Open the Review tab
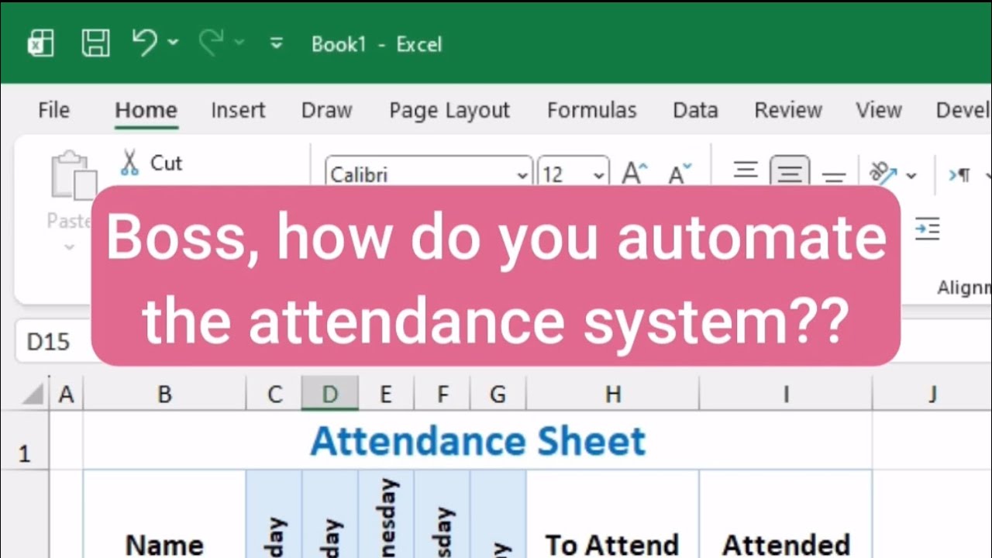This screenshot has height=558, width=992. tap(788, 110)
